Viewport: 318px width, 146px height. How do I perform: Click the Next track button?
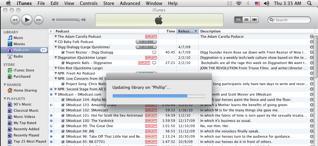(x=39, y=20)
